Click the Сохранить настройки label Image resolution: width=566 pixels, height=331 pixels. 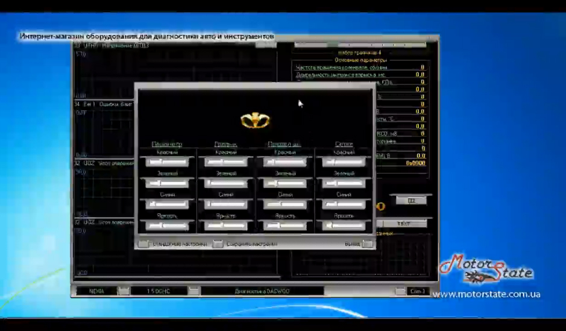pos(251,244)
